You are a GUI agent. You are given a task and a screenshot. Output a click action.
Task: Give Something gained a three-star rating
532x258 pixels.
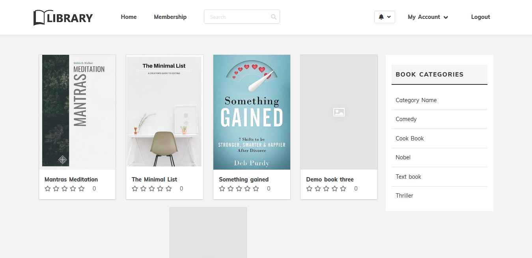click(x=239, y=189)
